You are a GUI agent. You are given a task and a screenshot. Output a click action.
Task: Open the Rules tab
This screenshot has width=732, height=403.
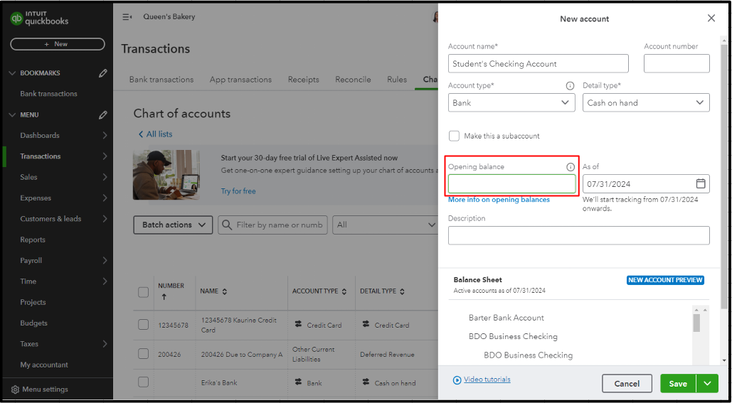coord(397,80)
